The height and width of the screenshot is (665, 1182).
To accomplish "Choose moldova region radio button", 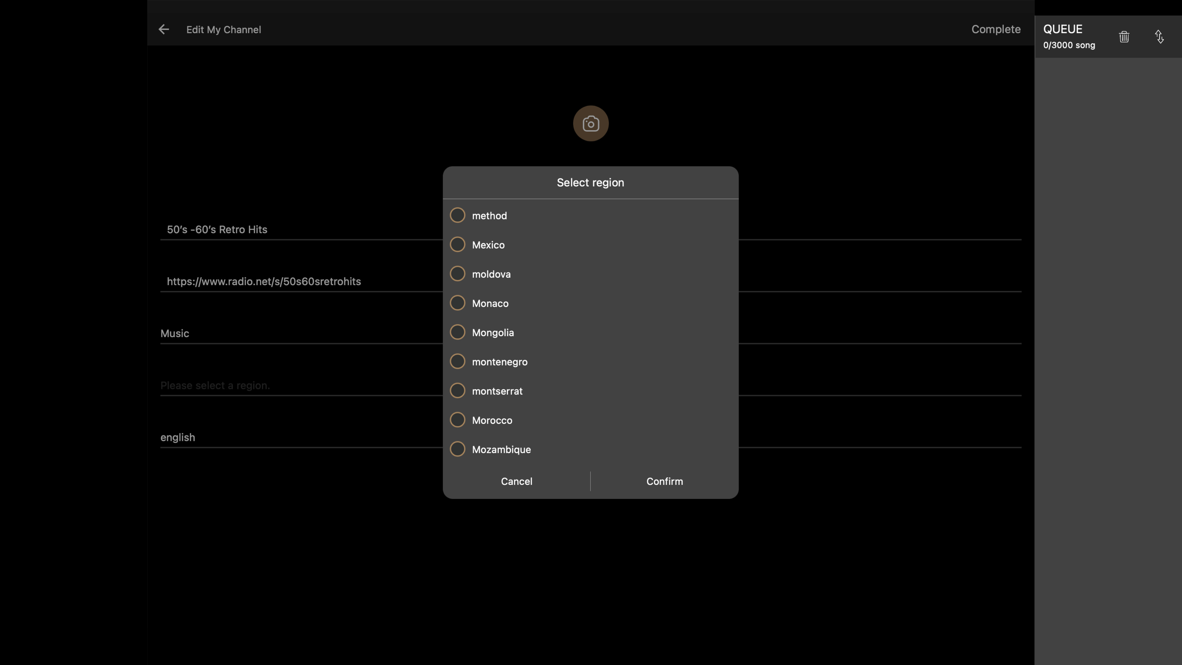I will pos(457,274).
